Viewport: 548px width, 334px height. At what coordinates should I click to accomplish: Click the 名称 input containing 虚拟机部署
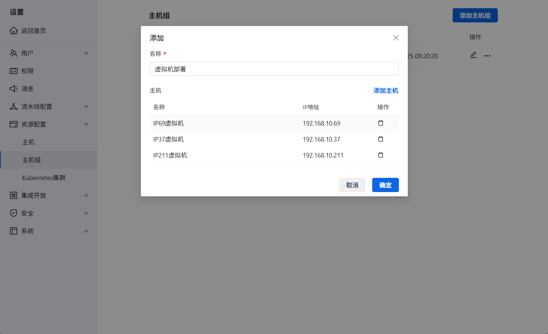pos(274,69)
